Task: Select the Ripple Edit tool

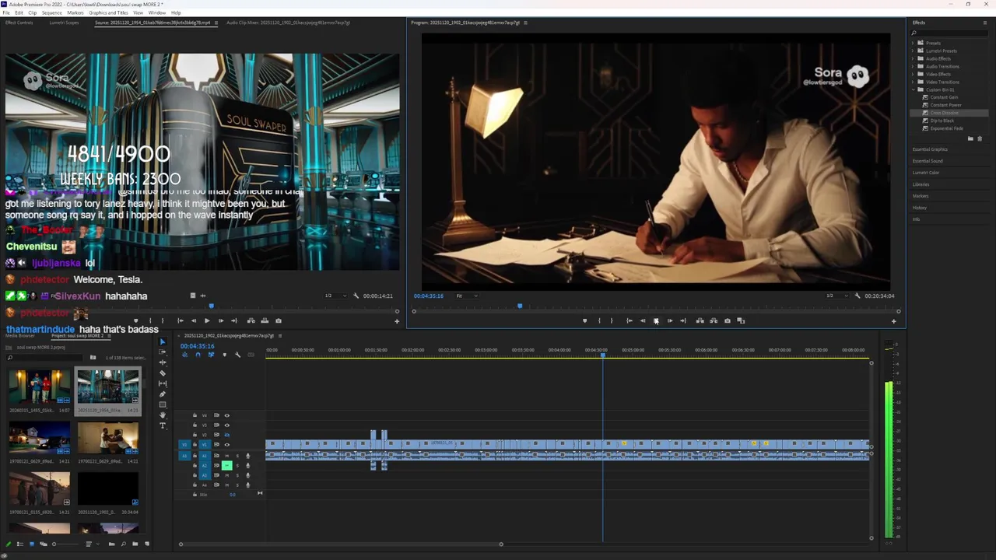Action: point(163,362)
